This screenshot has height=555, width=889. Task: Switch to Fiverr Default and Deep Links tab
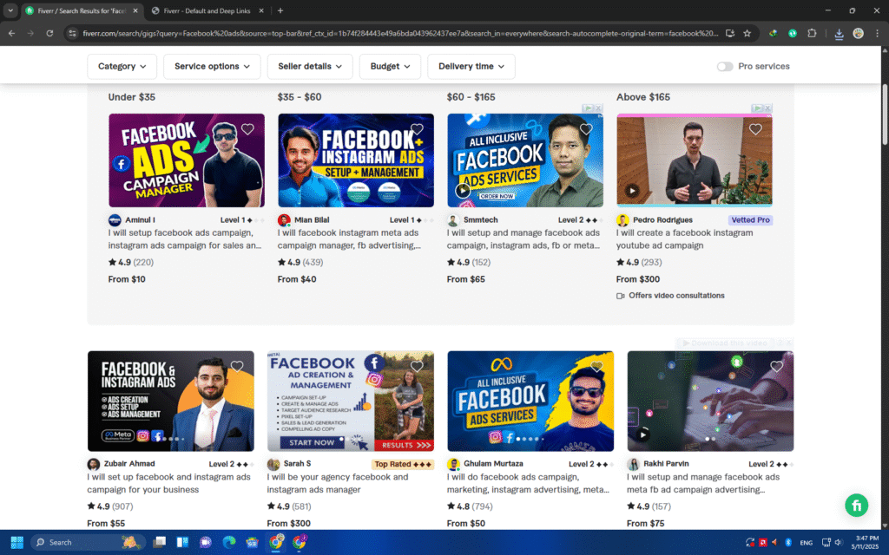[x=207, y=10]
